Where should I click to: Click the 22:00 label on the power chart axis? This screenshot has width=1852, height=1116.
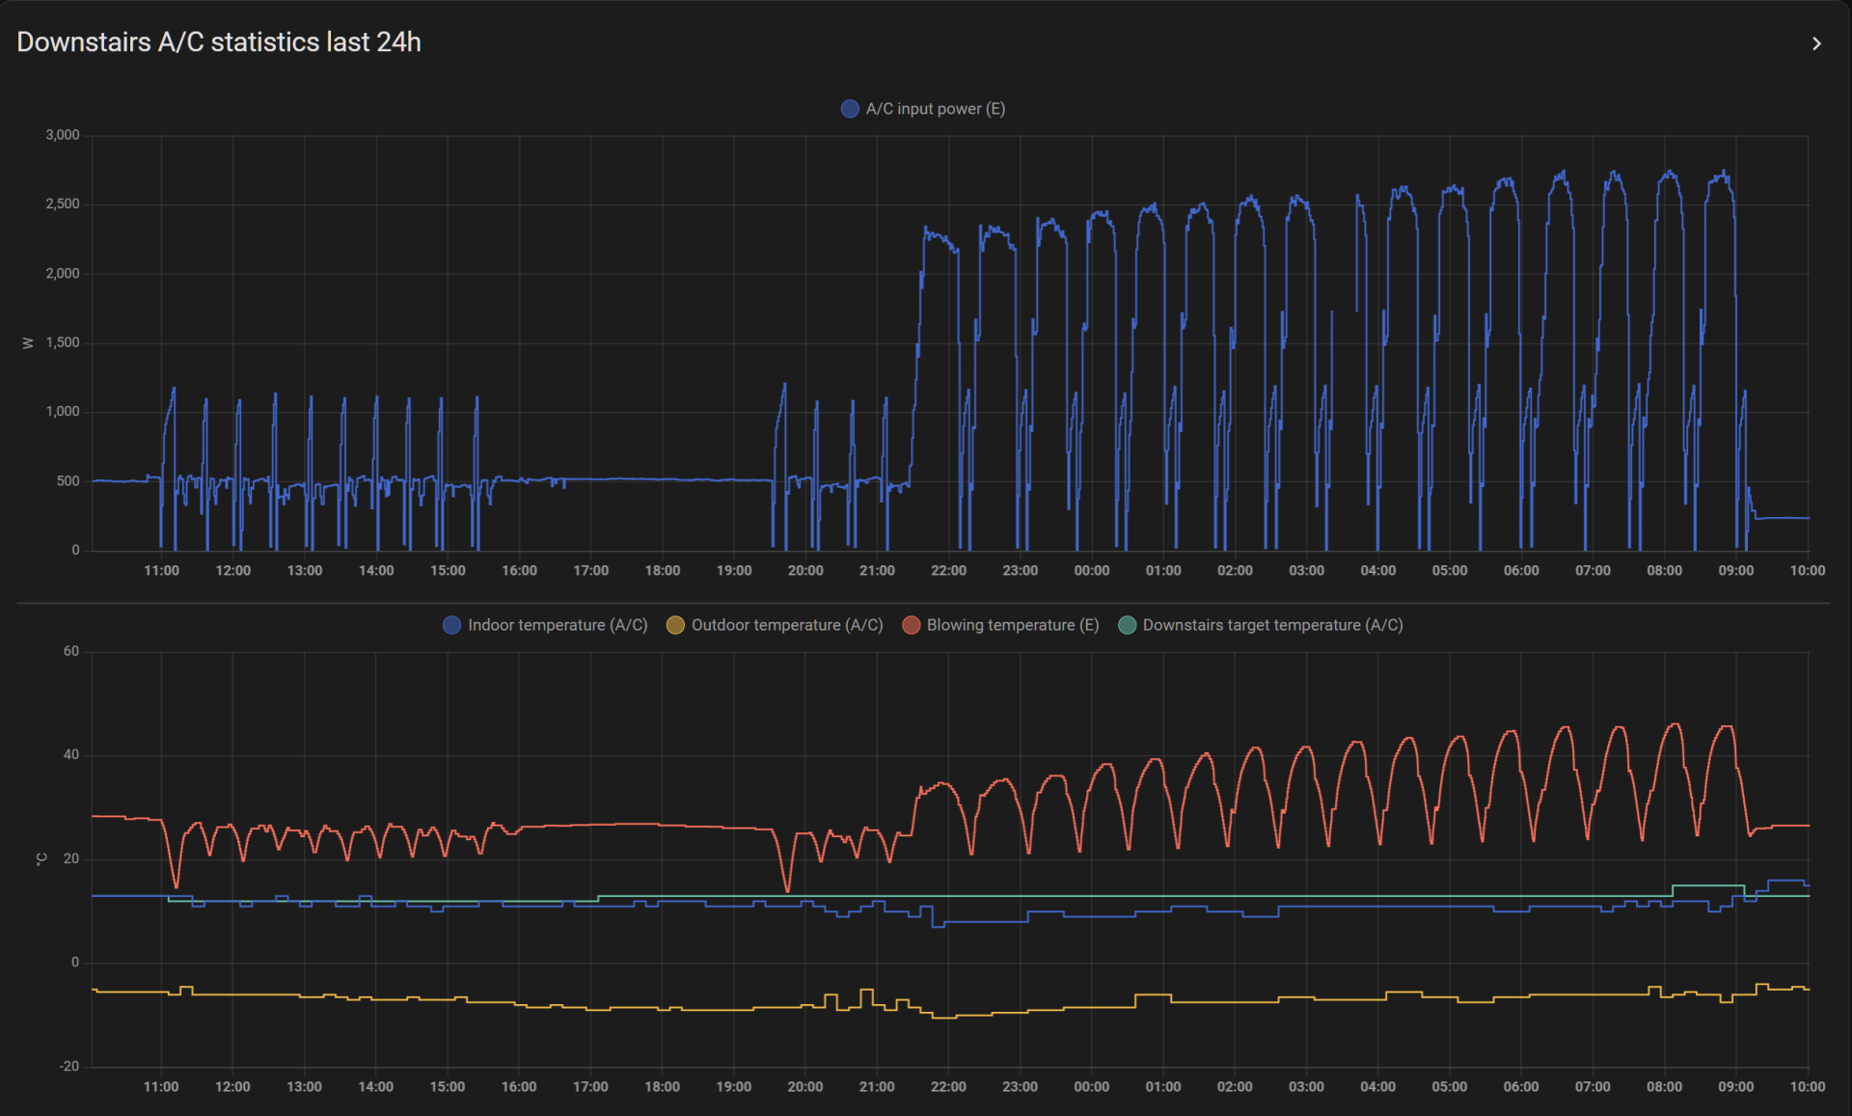(948, 570)
